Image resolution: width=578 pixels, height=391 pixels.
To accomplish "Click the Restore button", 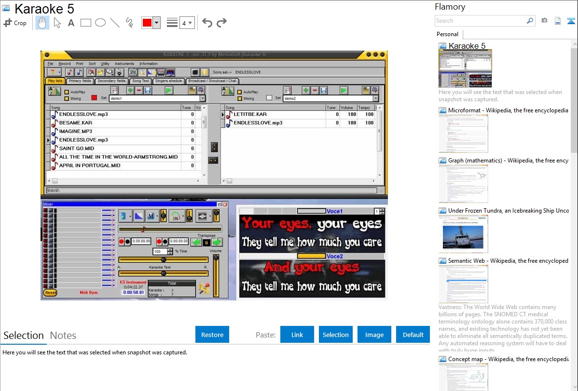I will click(x=212, y=335).
